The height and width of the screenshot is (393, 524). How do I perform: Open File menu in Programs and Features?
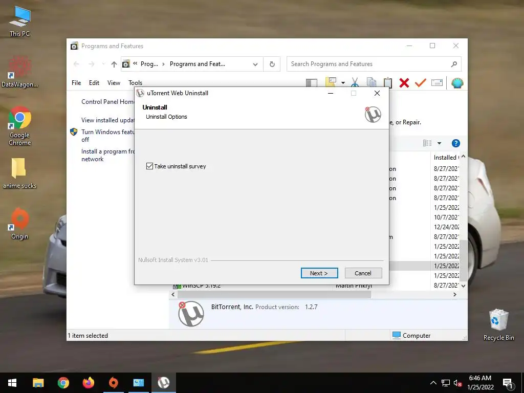click(76, 82)
